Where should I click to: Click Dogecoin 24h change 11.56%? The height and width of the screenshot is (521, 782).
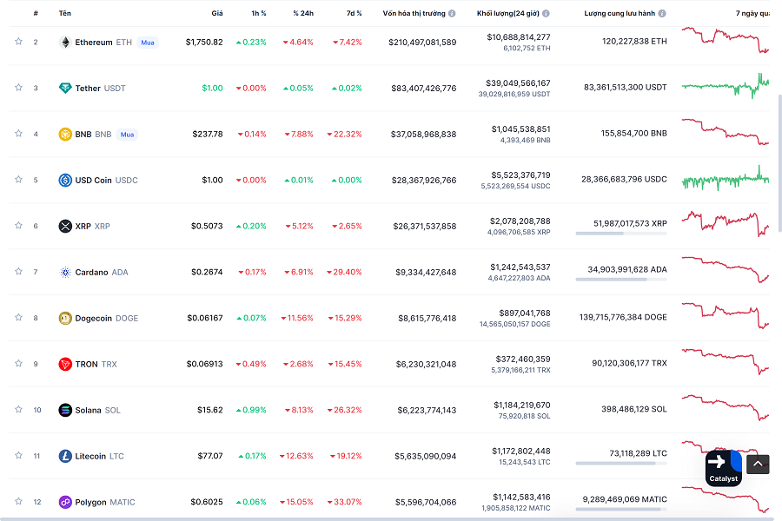(x=297, y=318)
